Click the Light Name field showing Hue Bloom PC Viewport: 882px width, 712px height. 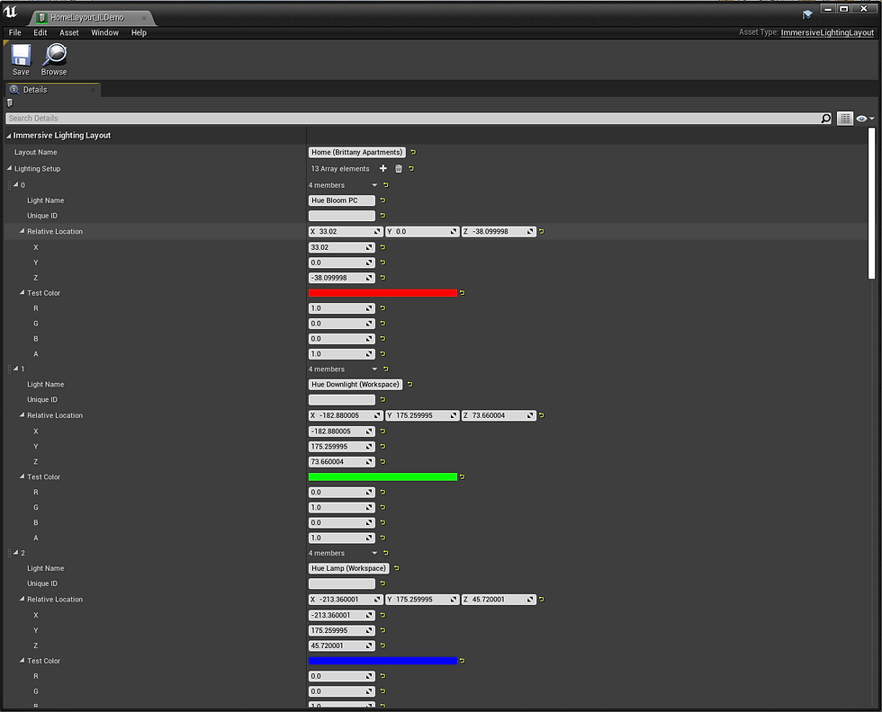click(341, 200)
